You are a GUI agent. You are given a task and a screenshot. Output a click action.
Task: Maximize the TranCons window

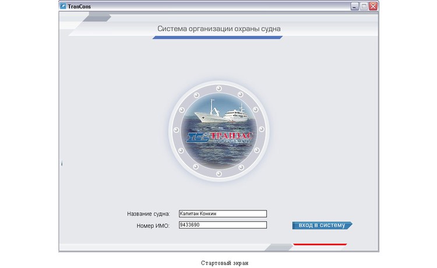[x=364, y=6]
